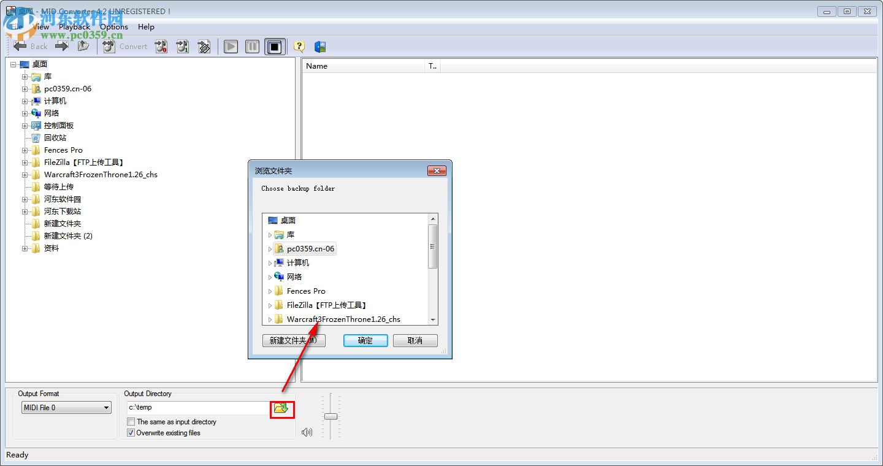
Task: Select the 控制面板 icon in main tree
Action: (x=36, y=126)
